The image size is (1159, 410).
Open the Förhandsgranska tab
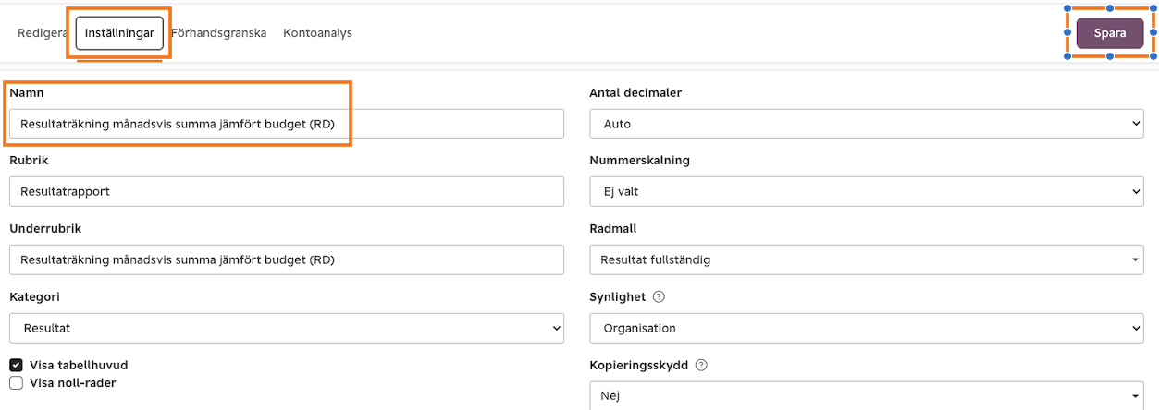tap(219, 33)
